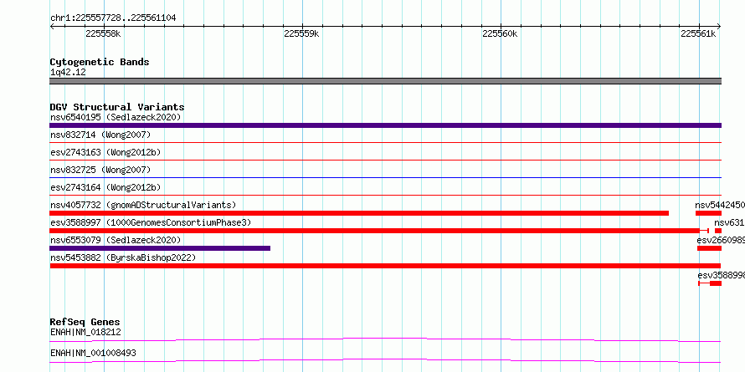Select the purple nsv6540195 variant bar
The height and width of the screenshot is (372, 745).
coord(385,125)
